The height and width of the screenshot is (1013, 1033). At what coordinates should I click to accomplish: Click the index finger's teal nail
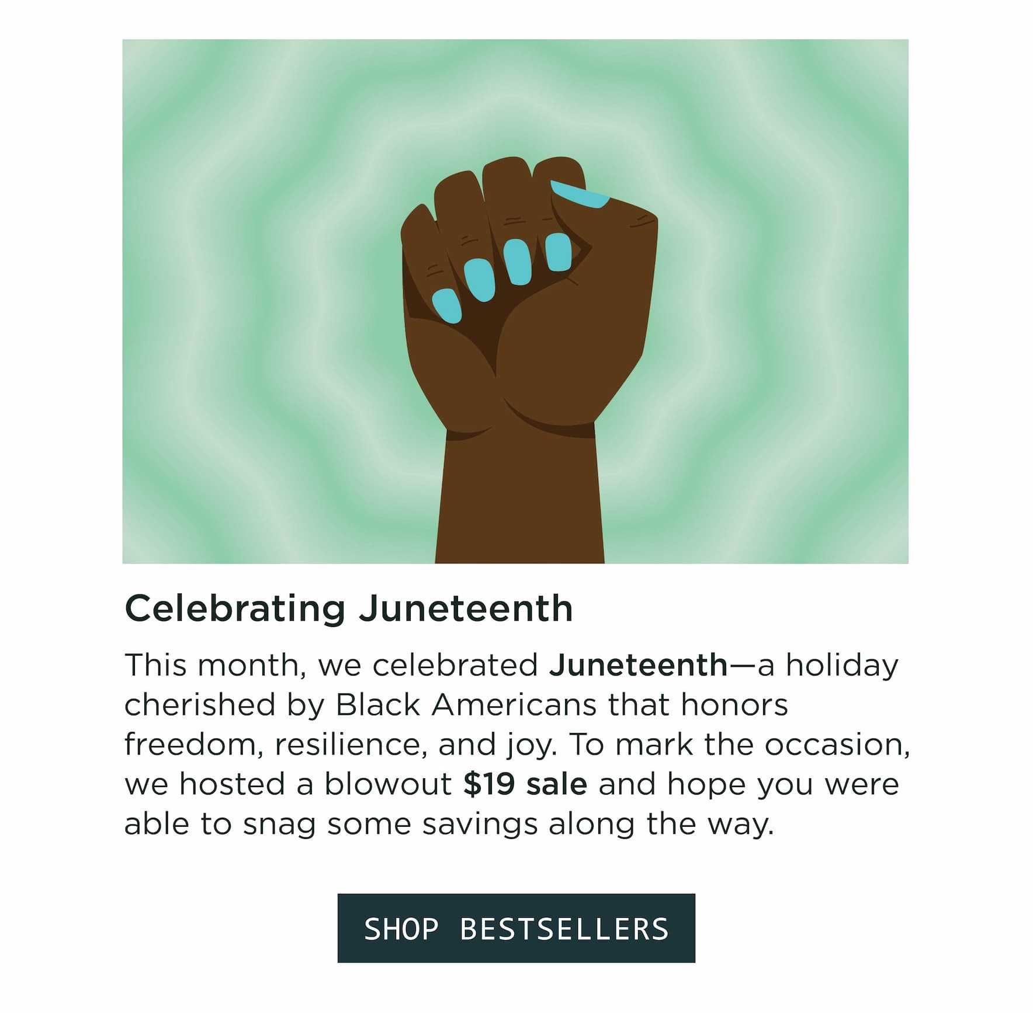558,251
